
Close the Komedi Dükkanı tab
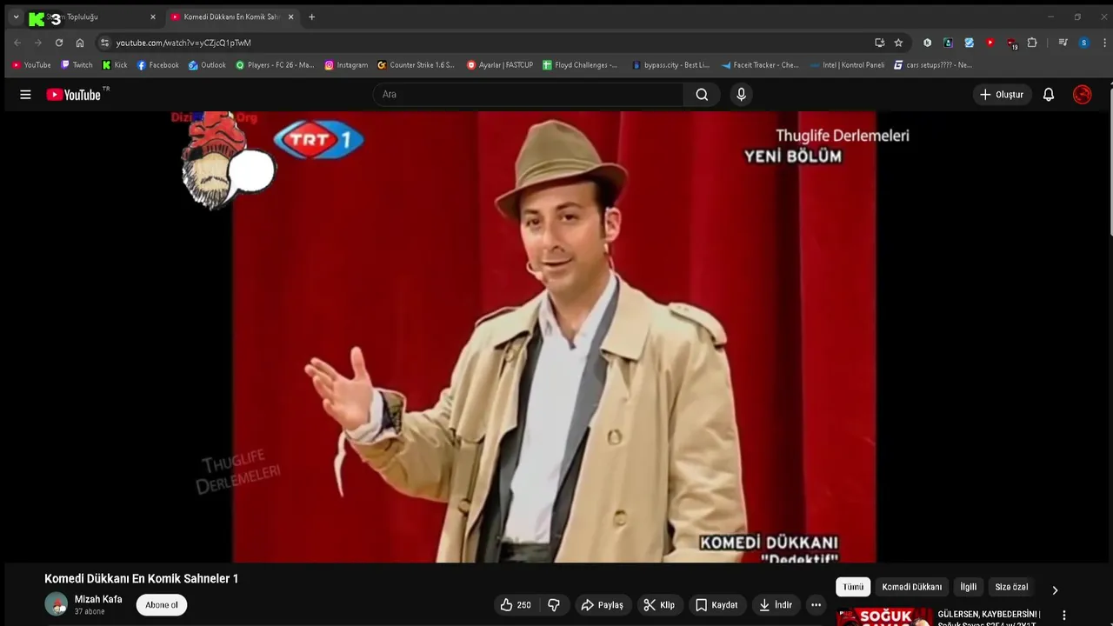click(x=290, y=17)
